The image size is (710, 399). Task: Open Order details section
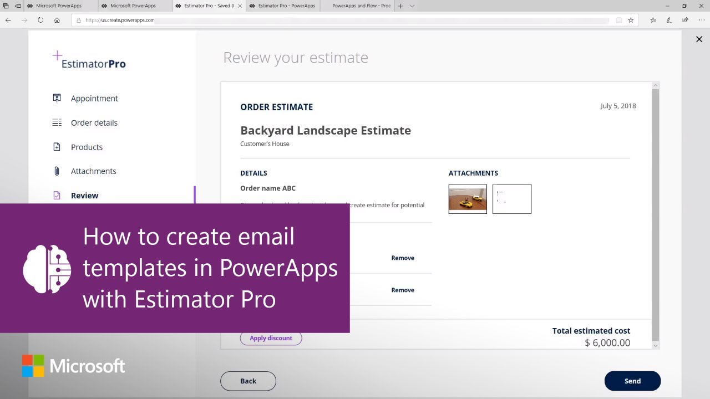(x=94, y=122)
